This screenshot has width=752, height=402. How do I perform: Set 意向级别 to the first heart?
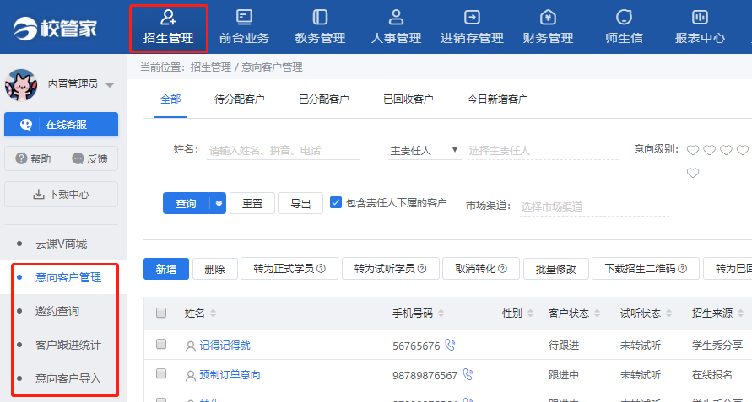pyautogui.click(x=693, y=150)
